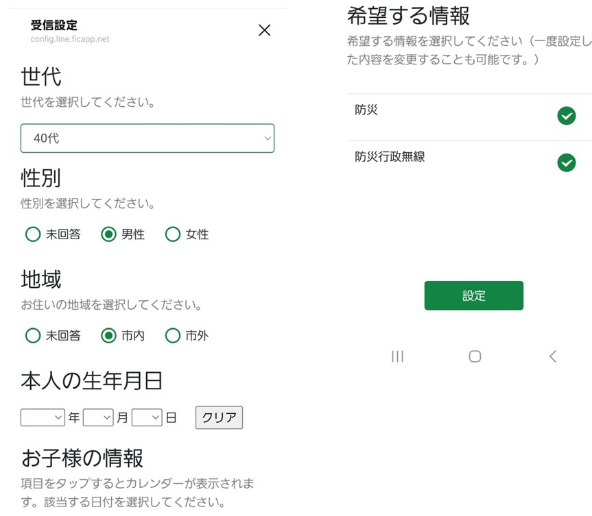Click the クリア button

(x=219, y=417)
